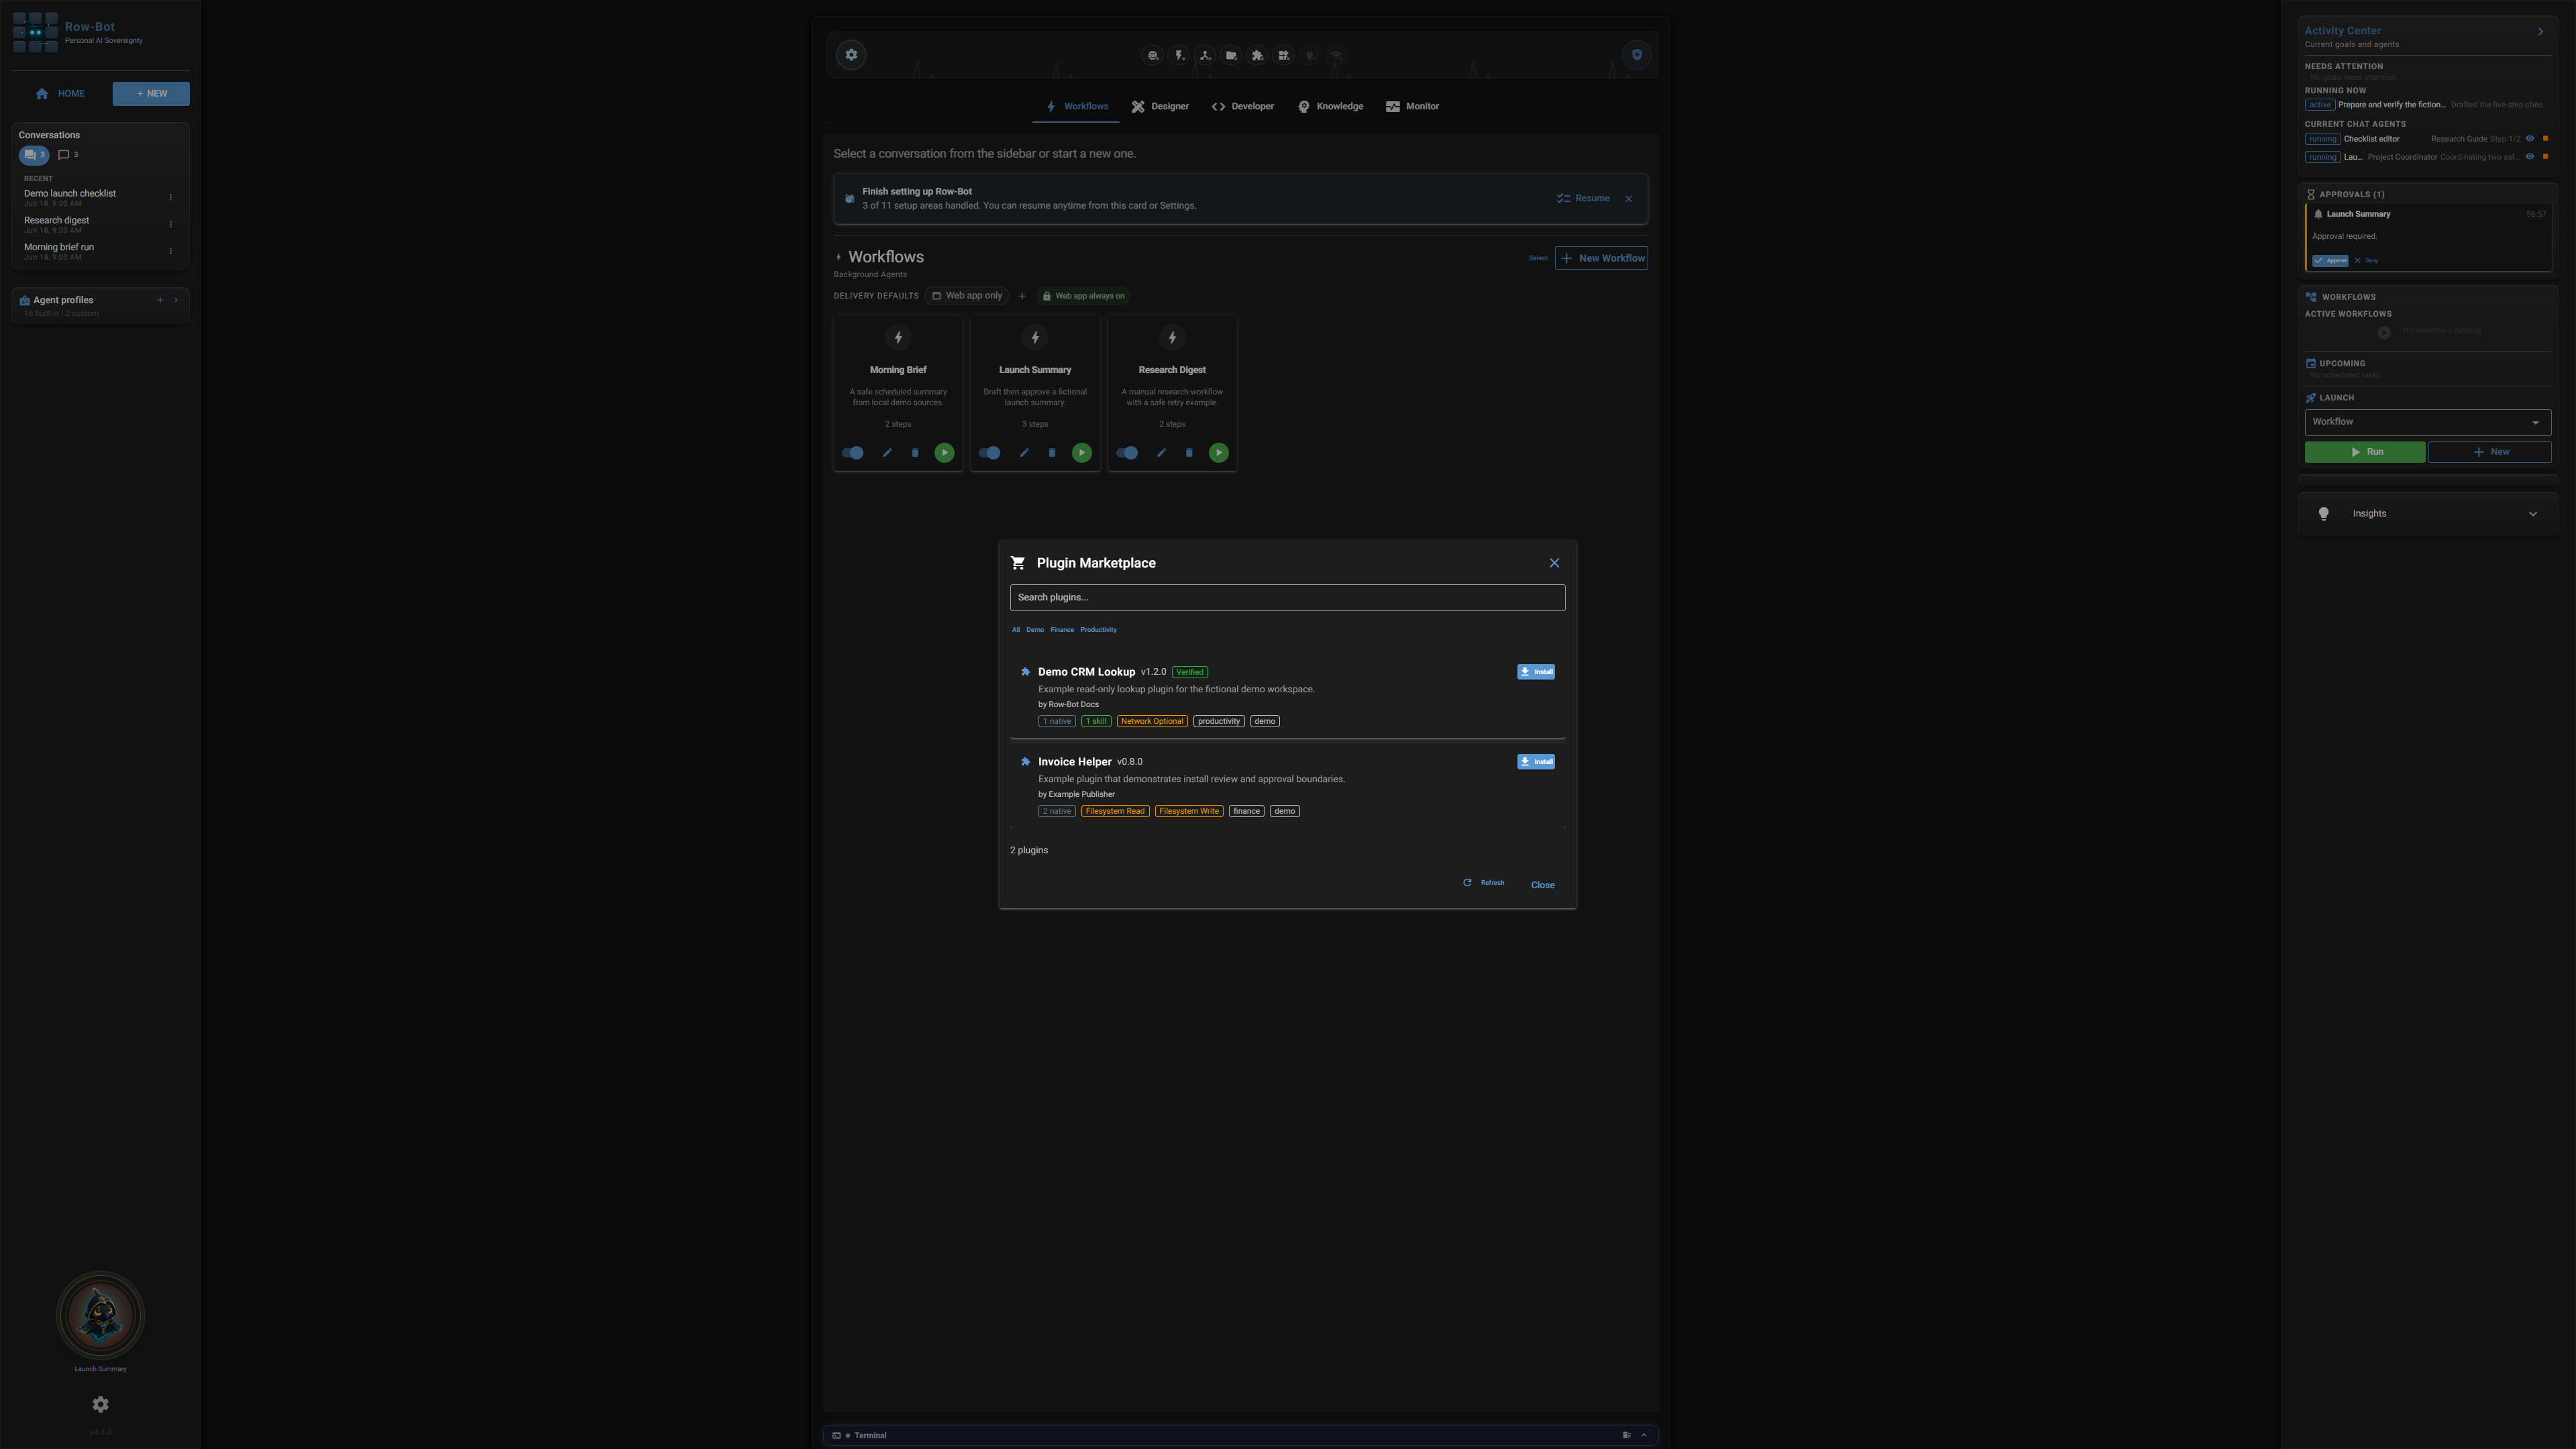This screenshot has width=2576, height=1449.
Task: Delete the Research Digest workflow
Action: (x=1188, y=453)
